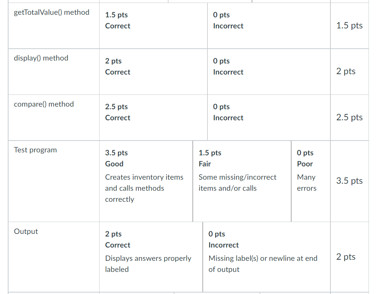
Task: Choose 0 pts Incorrect for display() method
Action: pos(269,72)
